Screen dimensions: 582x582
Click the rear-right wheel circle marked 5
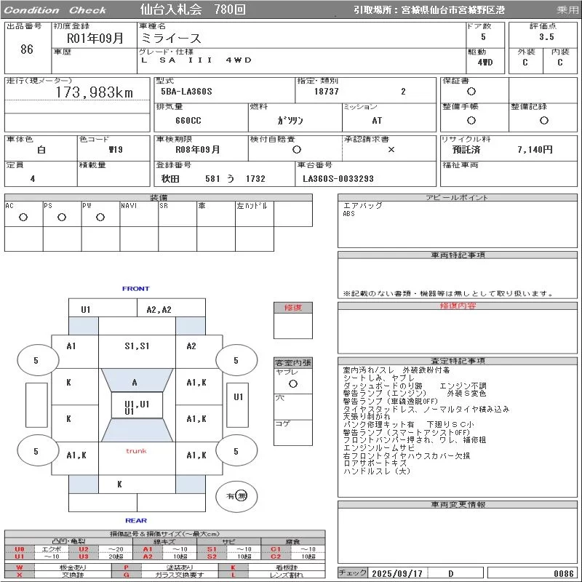coord(235,451)
